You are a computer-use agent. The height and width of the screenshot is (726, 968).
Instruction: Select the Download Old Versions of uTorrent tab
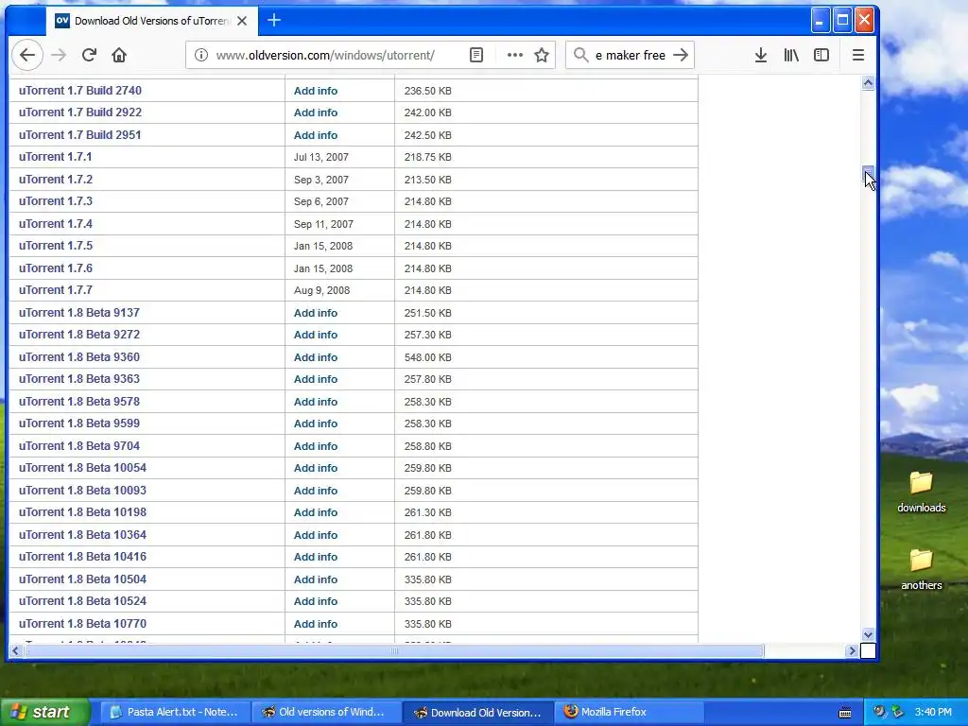151,21
